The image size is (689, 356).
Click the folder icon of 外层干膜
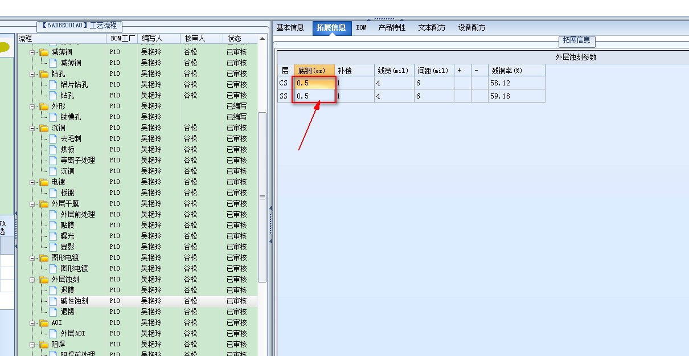(x=44, y=203)
